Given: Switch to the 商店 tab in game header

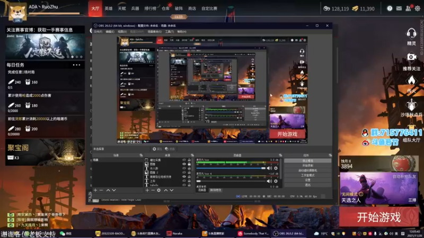Looking at the screenshot, I should click(192, 8).
